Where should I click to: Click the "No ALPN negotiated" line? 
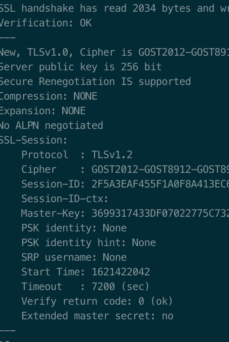(51, 126)
